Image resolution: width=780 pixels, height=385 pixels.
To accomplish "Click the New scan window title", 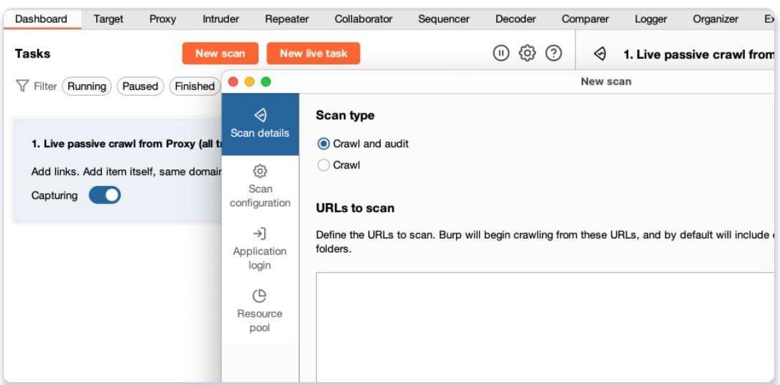I will coord(606,82).
